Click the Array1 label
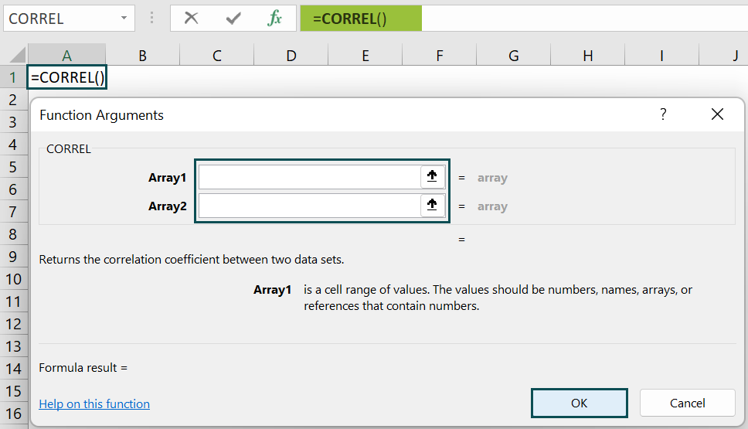The width and height of the screenshot is (748, 429). point(167,178)
